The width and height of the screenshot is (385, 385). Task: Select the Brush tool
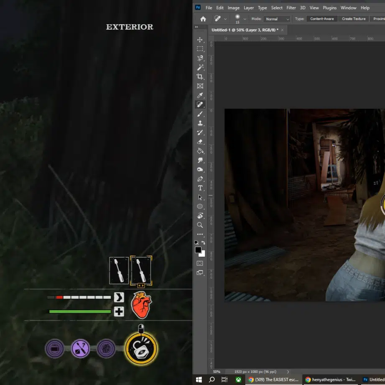pos(200,114)
